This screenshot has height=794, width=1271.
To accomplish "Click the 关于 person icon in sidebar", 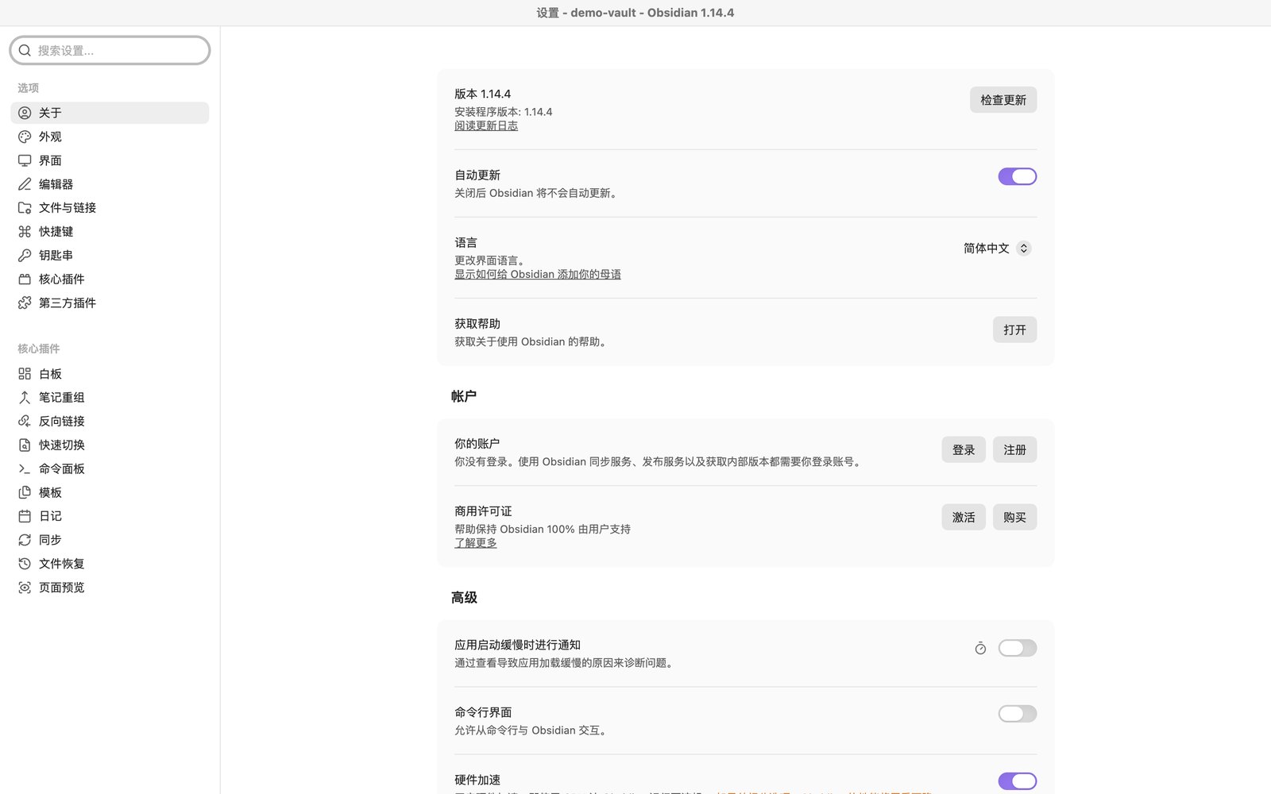I will (25, 113).
